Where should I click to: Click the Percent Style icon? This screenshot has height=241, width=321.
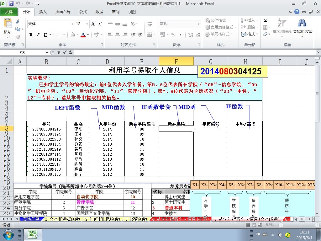click(x=173, y=35)
